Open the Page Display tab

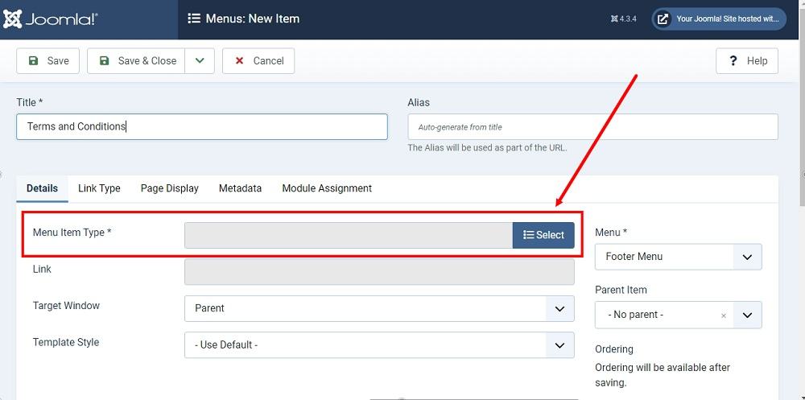[x=169, y=188]
